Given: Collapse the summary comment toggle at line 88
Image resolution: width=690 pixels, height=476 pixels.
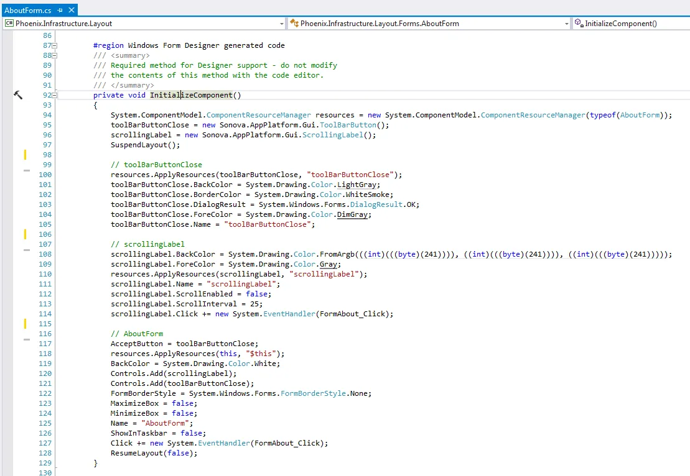Looking at the screenshot, I should tap(55, 55).
